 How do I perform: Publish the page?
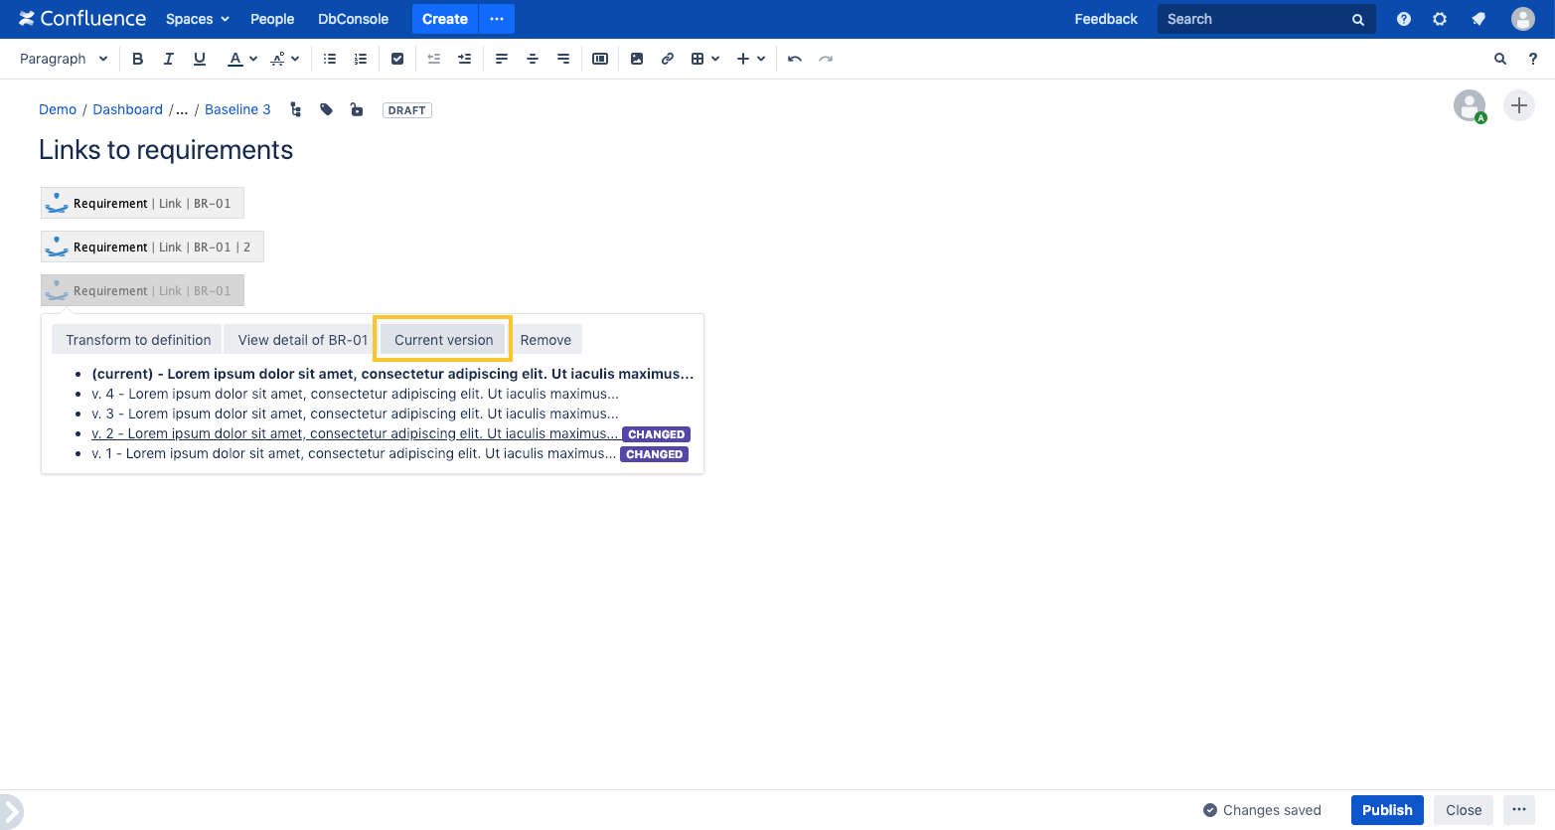pyautogui.click(x=1386, y=810)
